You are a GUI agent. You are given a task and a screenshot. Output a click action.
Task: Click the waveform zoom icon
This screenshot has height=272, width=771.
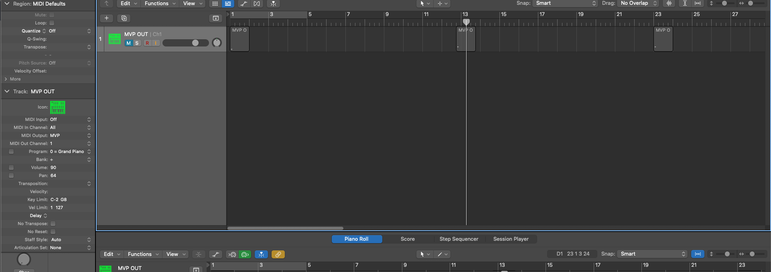[669, 3]
